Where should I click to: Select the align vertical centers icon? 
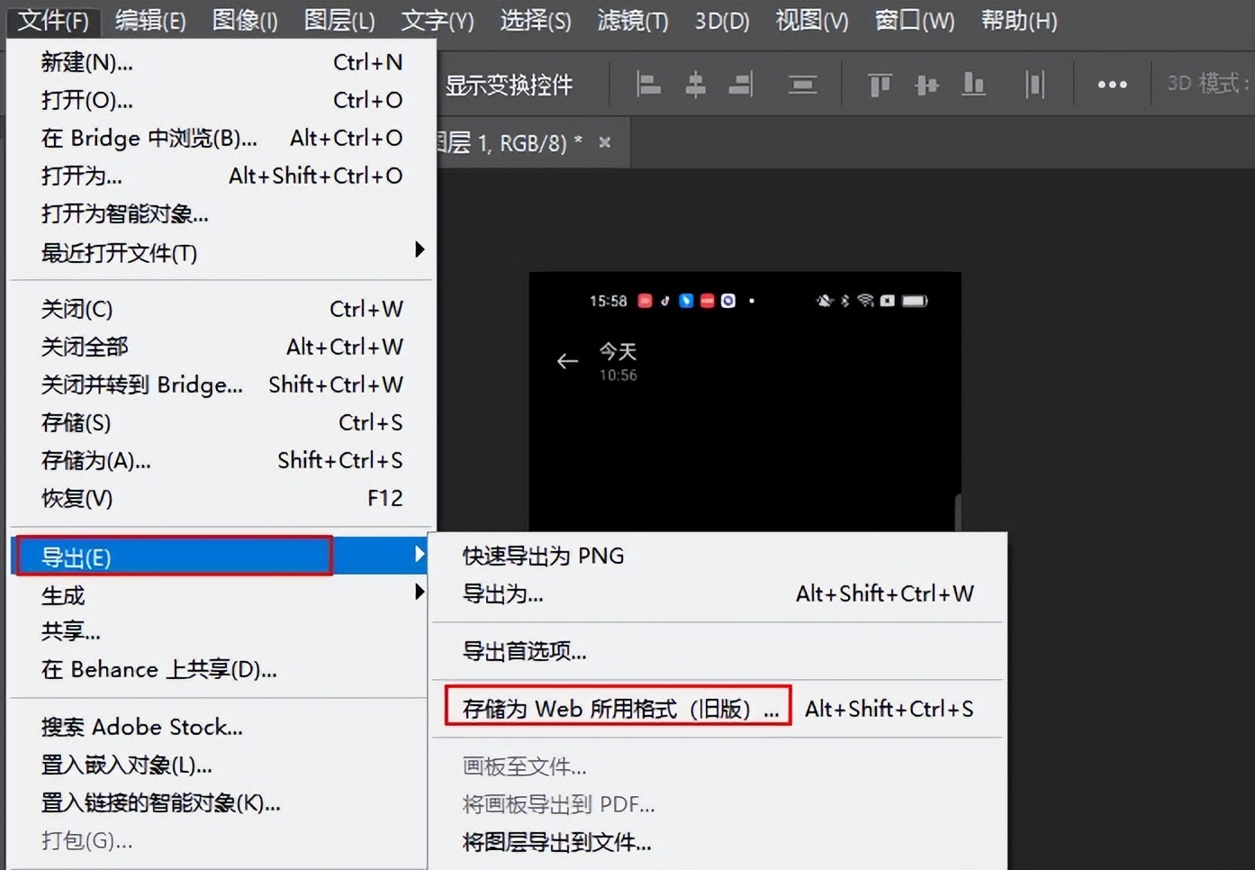[926, 84]
